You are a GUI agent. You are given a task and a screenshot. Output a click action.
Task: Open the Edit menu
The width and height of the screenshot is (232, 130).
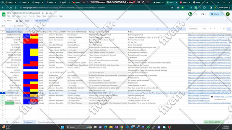click(13, 16)
